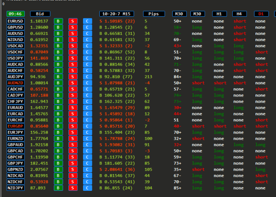Image resolution: width=276 pixels, height=197 pixels.
Task: Select the EURUSD symbol label
Action: coord(15,21)
